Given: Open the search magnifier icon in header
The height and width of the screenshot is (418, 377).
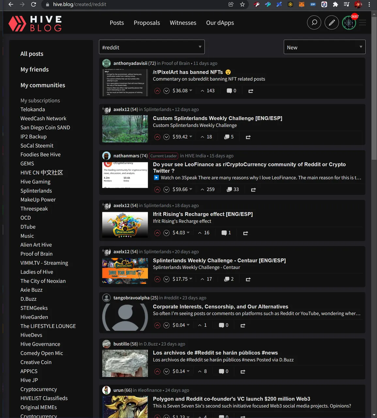Looking at the screenshot, I should tap(314, 23).
